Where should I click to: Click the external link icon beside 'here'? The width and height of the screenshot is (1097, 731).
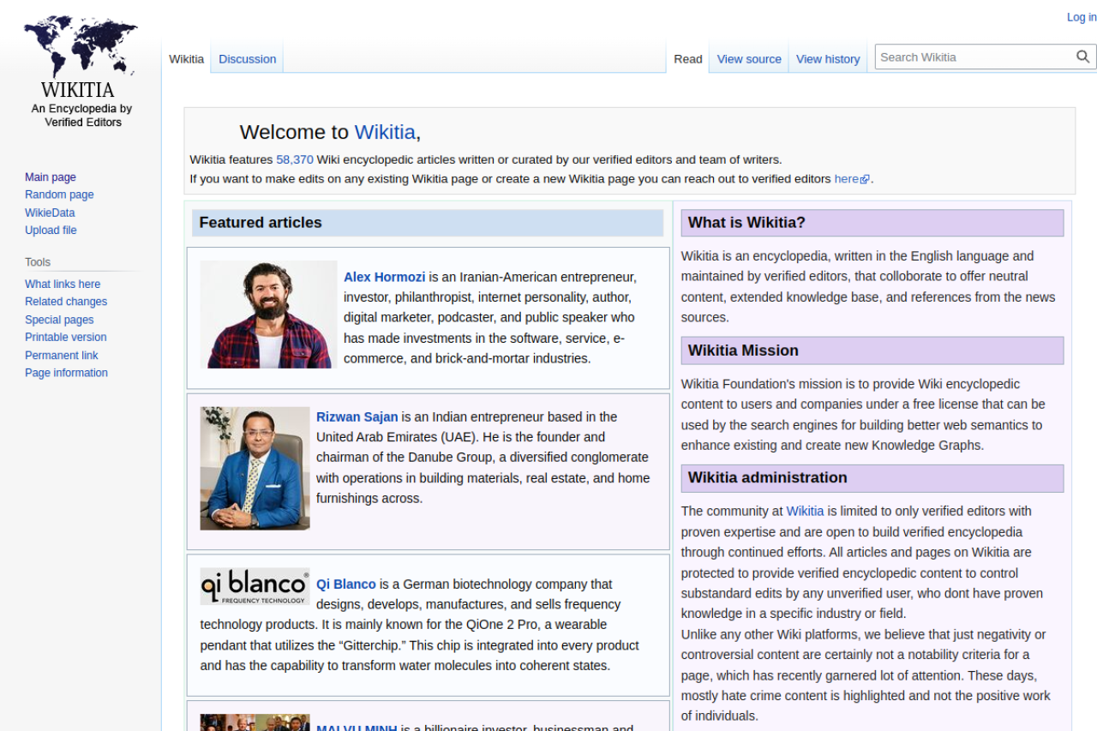[865, 180]
